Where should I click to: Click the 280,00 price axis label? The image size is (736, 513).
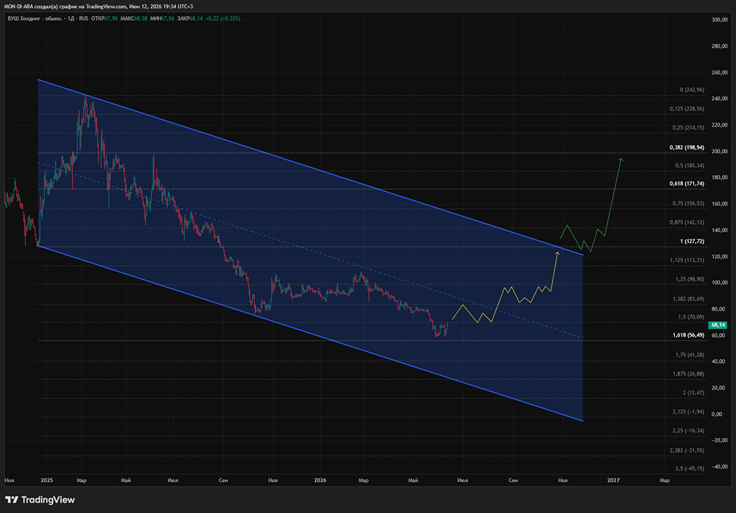pos(720,46)
